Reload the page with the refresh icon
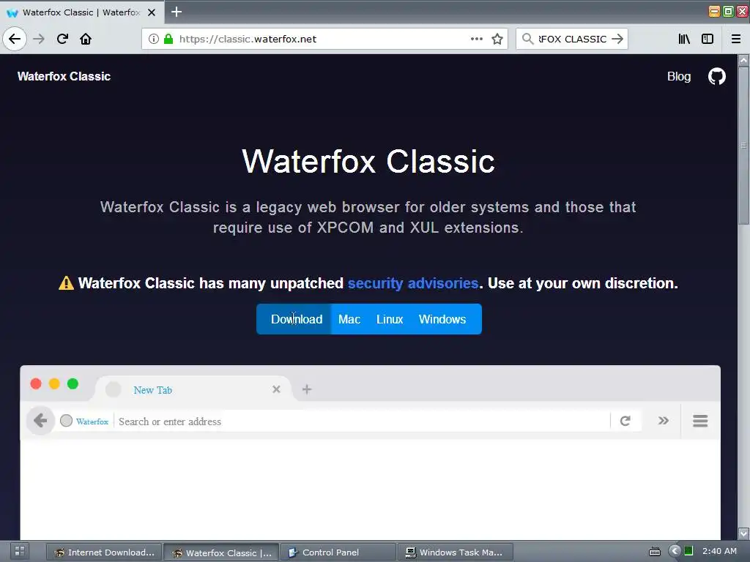Screen dimensions: 750x562 (62, 39)
